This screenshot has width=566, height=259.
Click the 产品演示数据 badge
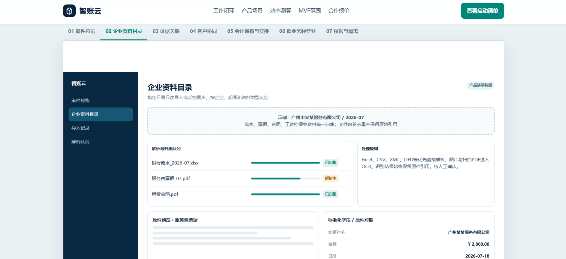480,85
